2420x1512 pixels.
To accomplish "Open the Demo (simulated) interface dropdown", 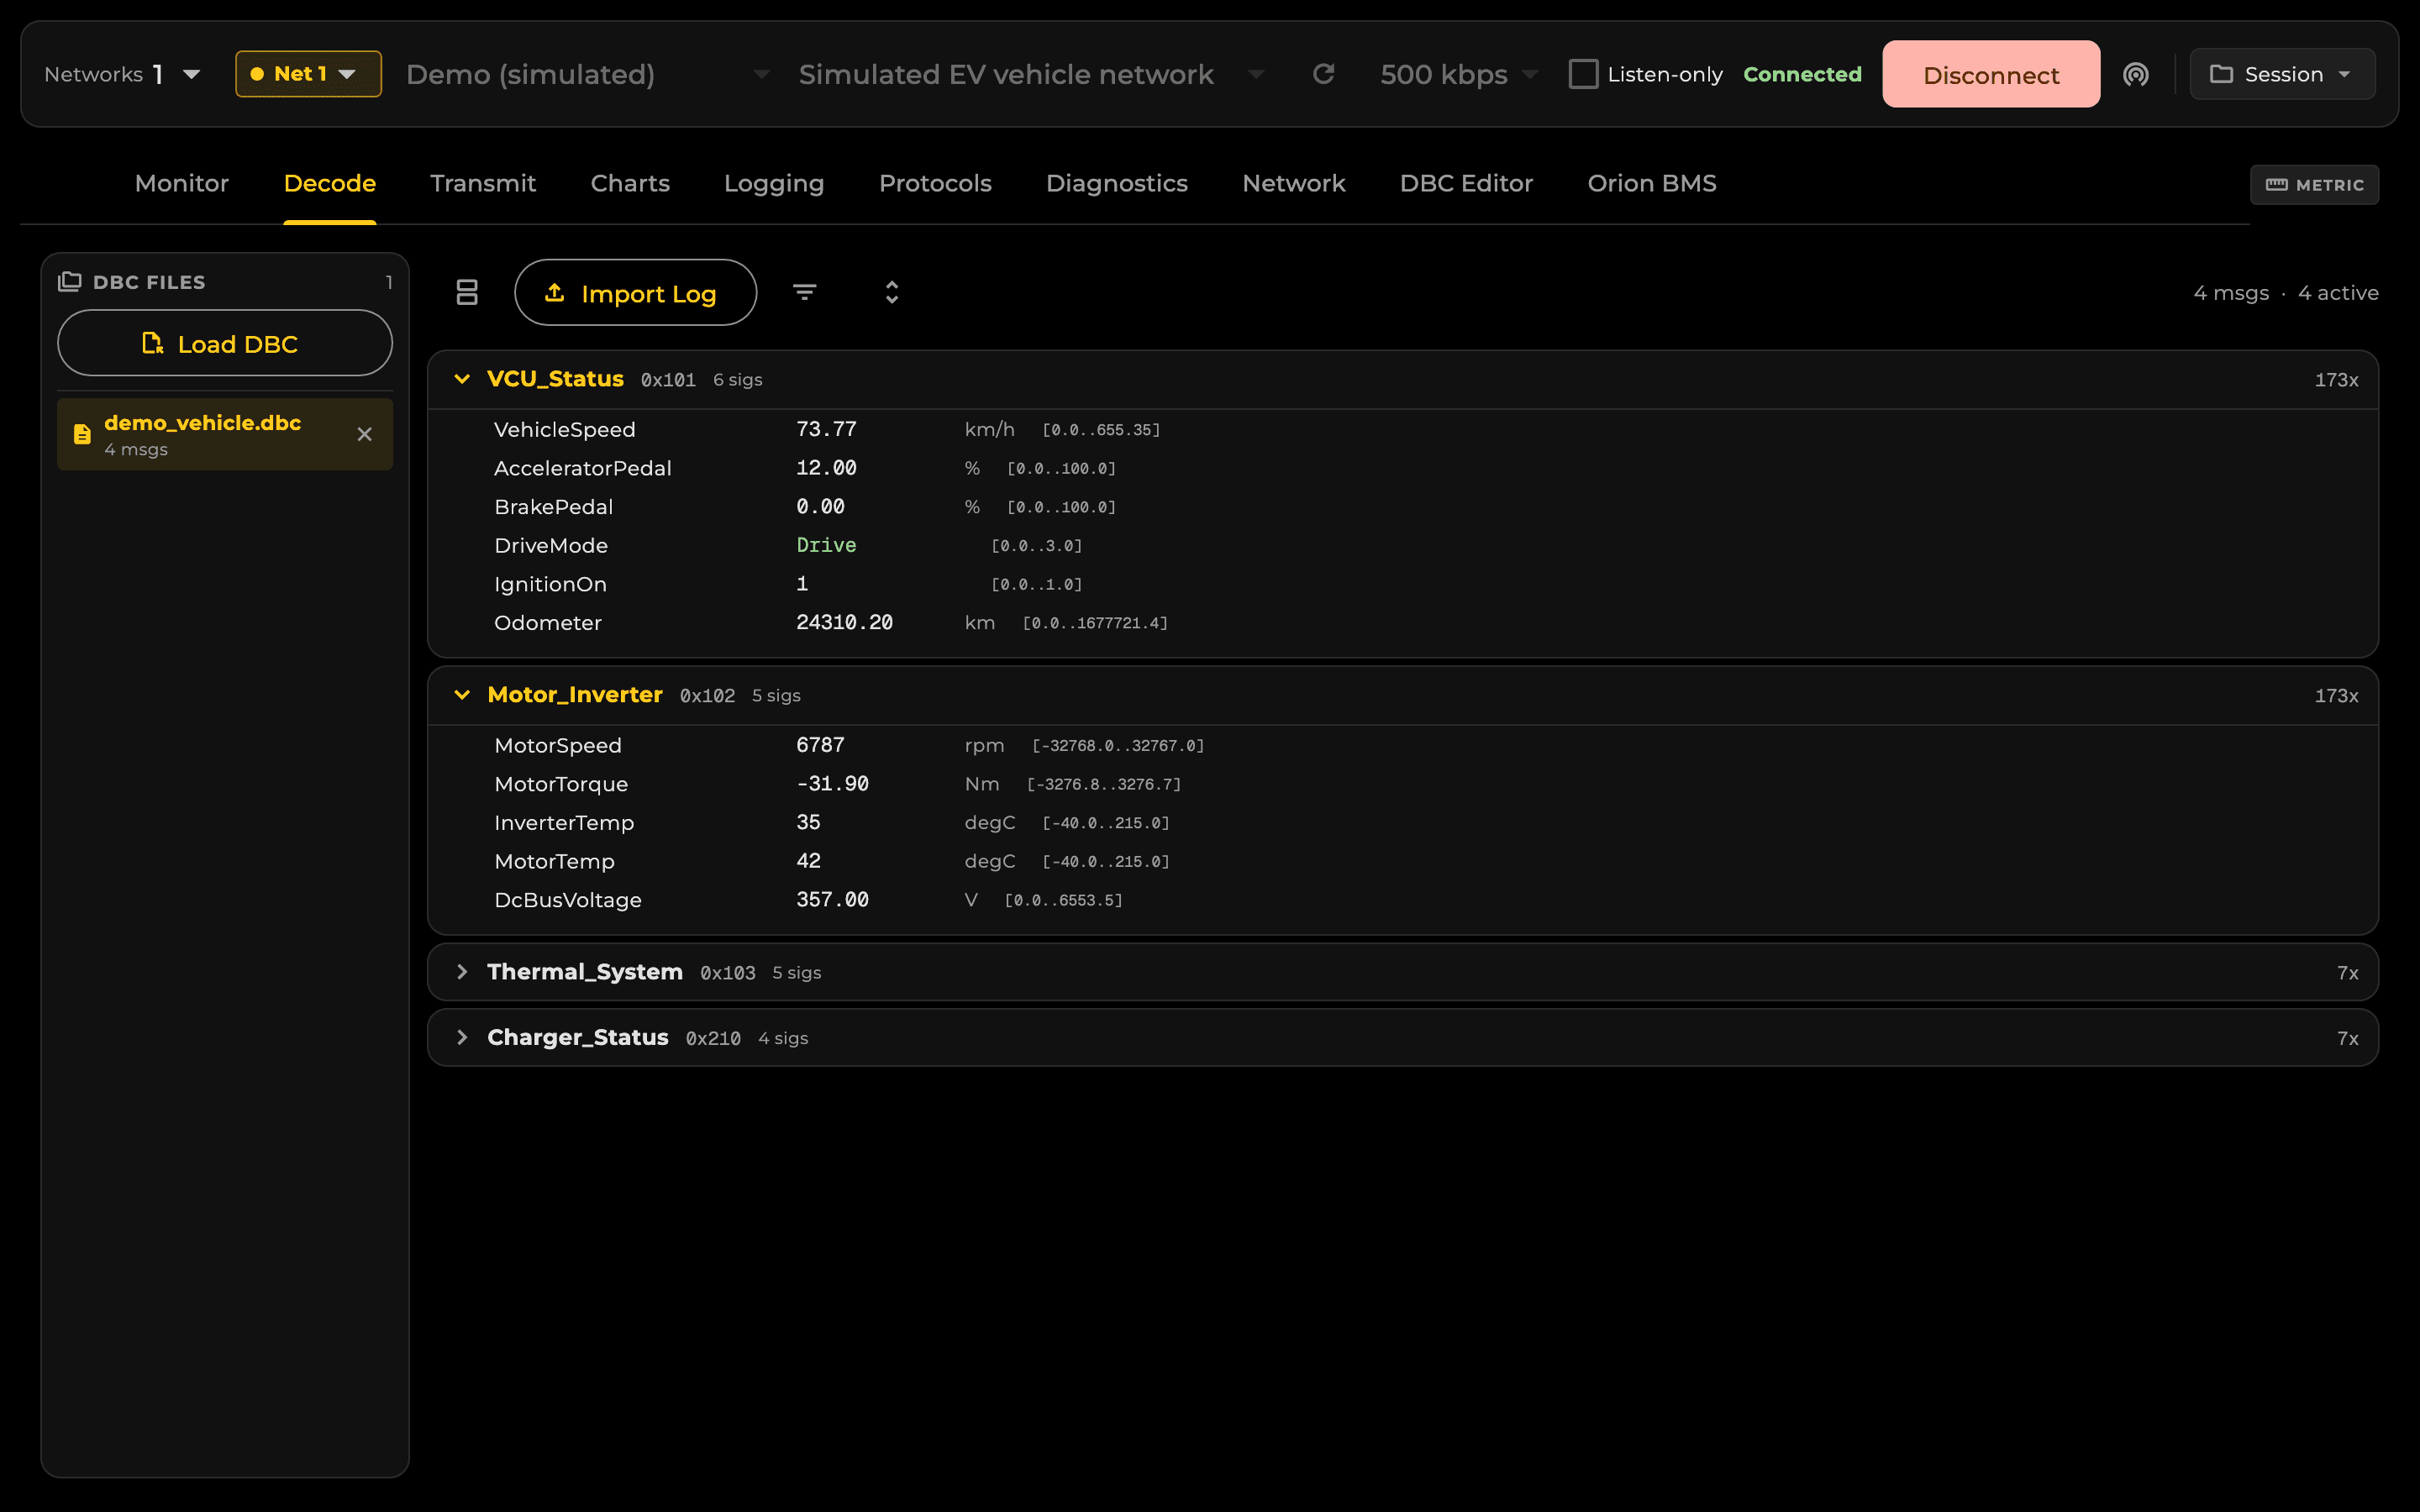I will click(588, 74).
